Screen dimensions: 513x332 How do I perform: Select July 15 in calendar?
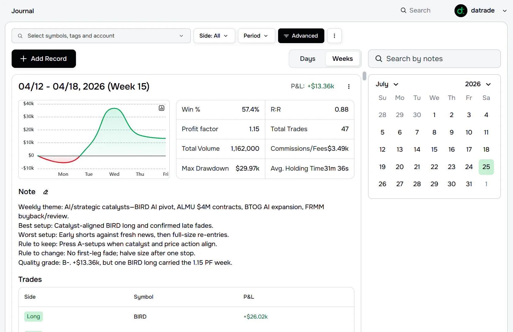434,149
